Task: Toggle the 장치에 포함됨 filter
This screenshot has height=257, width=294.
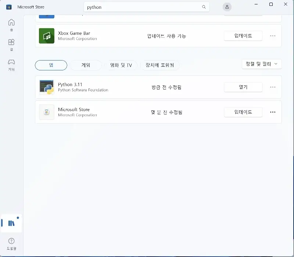Action: [159, 65]
